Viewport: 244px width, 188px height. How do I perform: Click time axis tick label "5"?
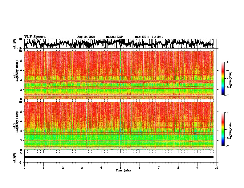coord(120,168)
